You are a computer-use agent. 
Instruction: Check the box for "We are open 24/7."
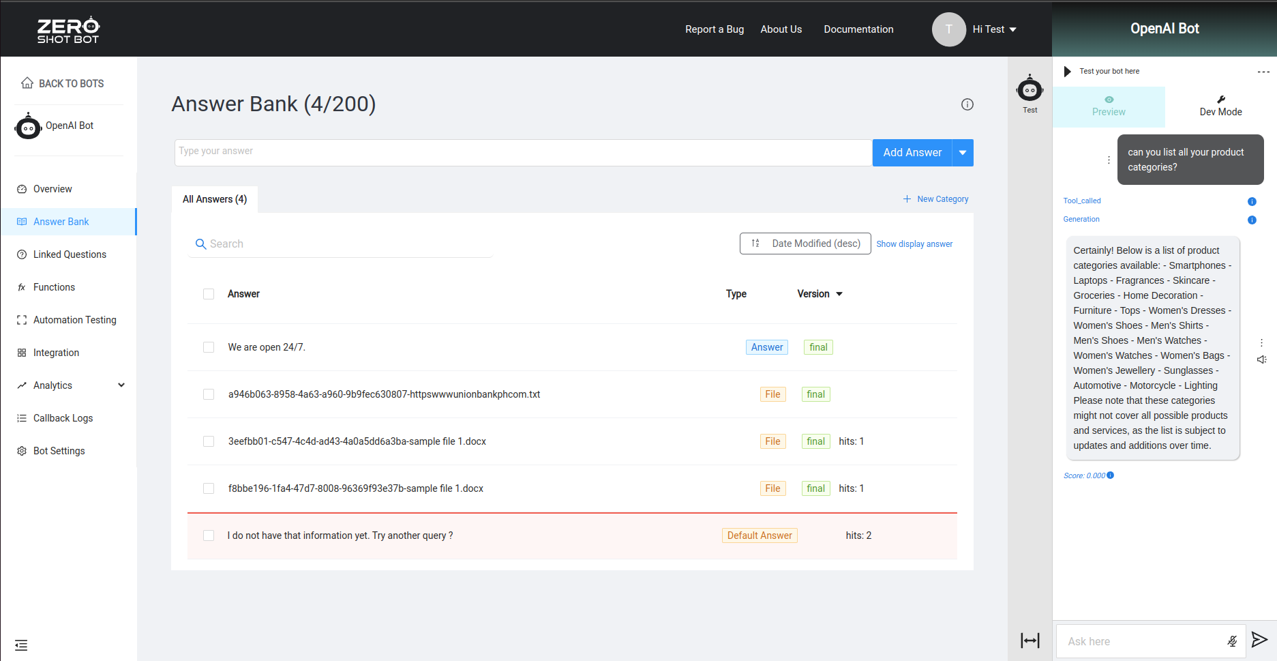(x=209, y=347)
